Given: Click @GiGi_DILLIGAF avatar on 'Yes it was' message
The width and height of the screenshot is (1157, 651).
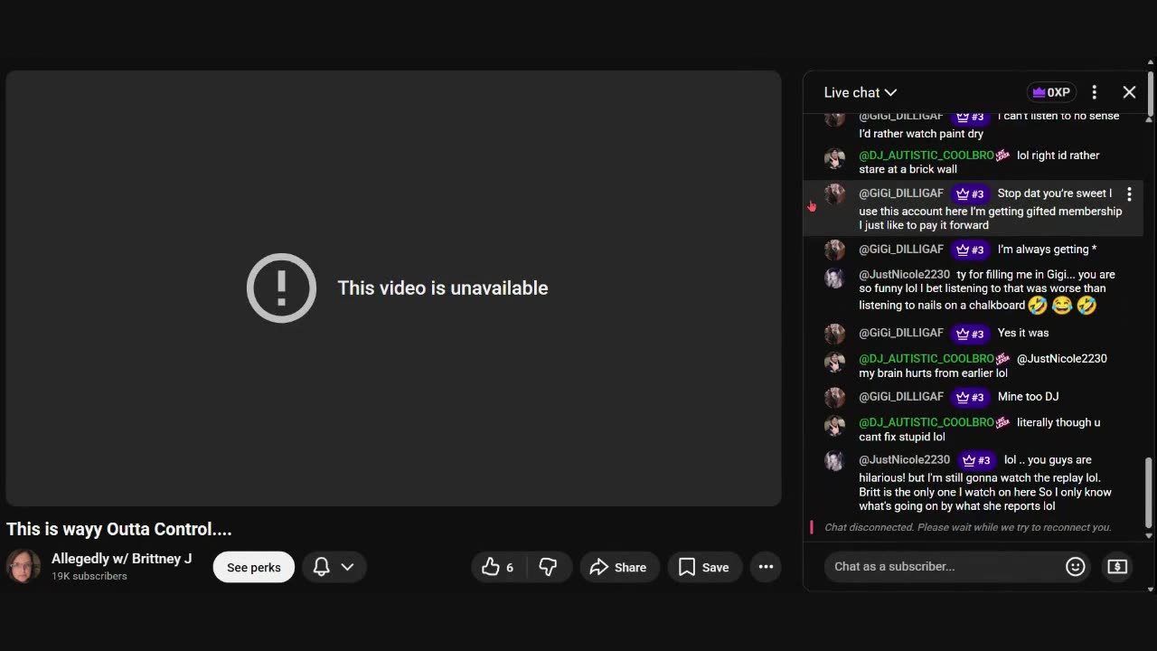Looking at the screenshot, I should click(834, 334).
